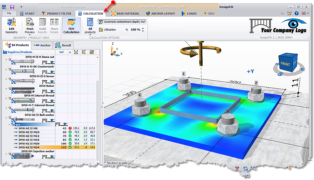Click the save icon in the title bar

12,7
